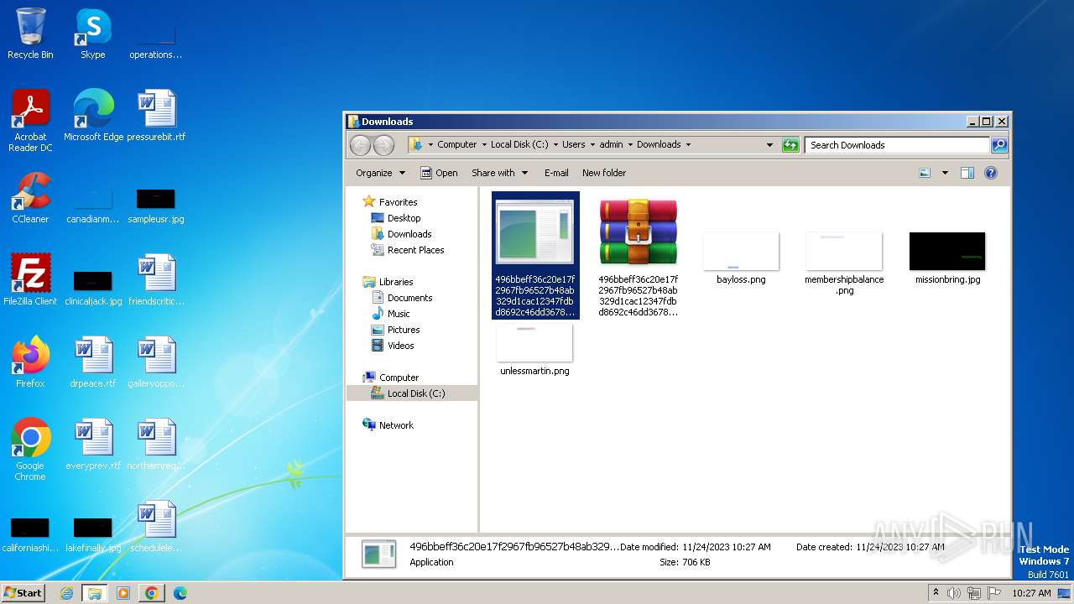Viewport: 1074px width, 604px height.
Task: Select Downloads under Favorites
Action: [409, 234]
